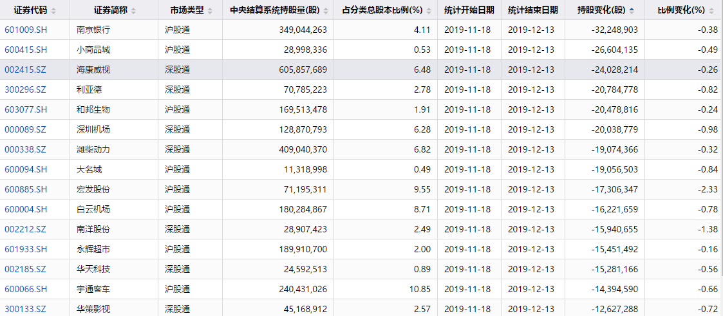Click sort icon beside 比例变化(%) header
Image resolution: width=723 pixels, height=316 pixels.
(x=711, y=10)
